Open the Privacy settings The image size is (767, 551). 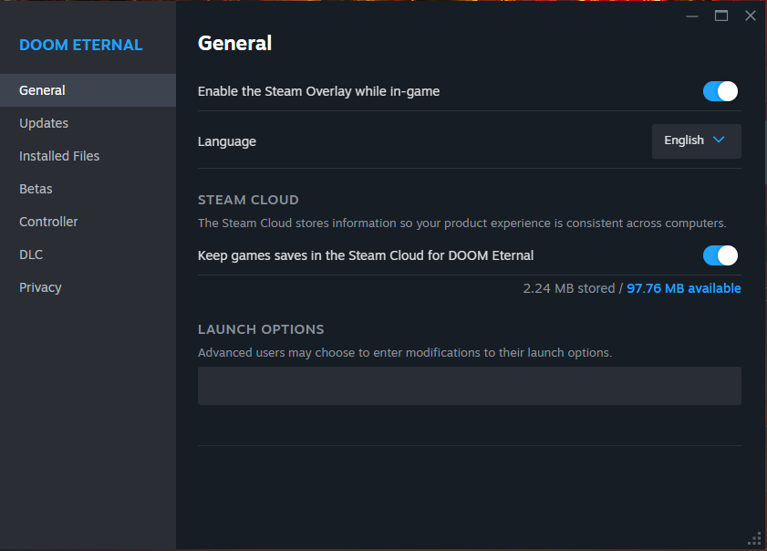click(40, 287)
